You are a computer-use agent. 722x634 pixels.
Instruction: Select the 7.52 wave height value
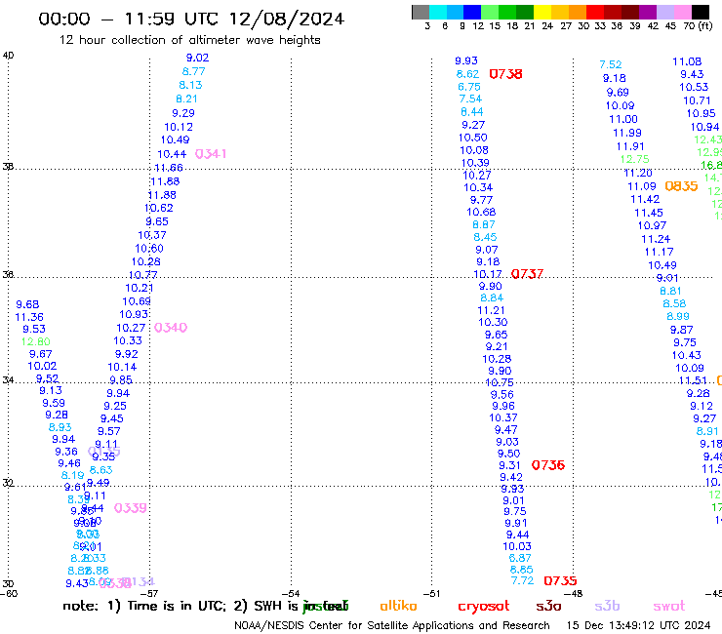tap(611, 65)
